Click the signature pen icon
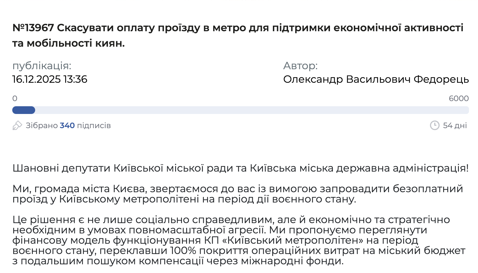Screen dimensions: 478x273 click(17, 125)
